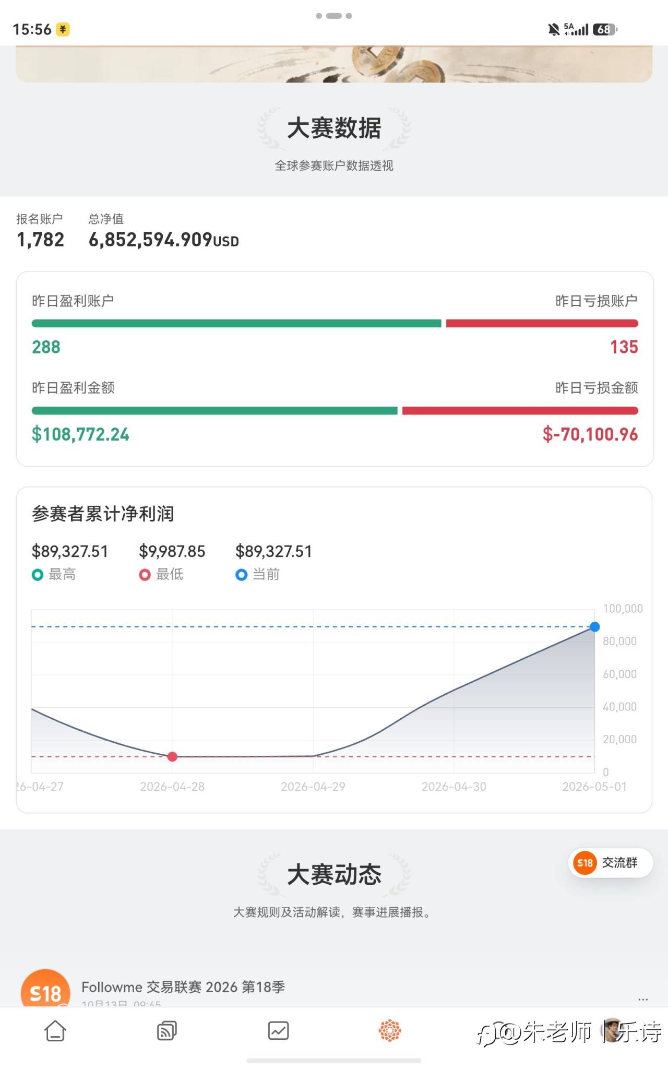Open the S18 交流群 floating button

pos(610,863)
